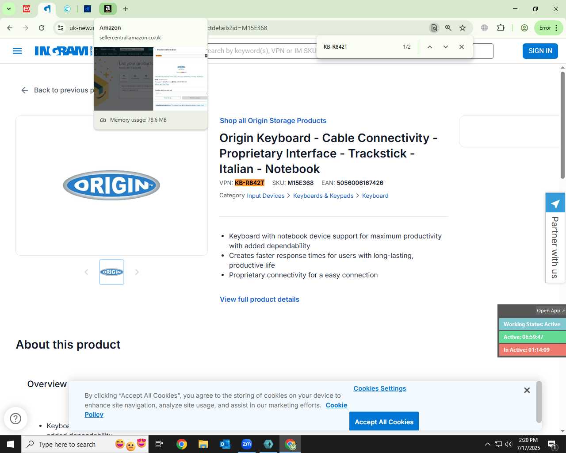Open the help question mark bubble
566x453 pixels.
[15, 418]
